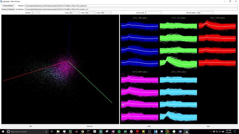Open Word from the taskbar
The width and height of the screenshot is (239, 134).
(x=180, y=131)
